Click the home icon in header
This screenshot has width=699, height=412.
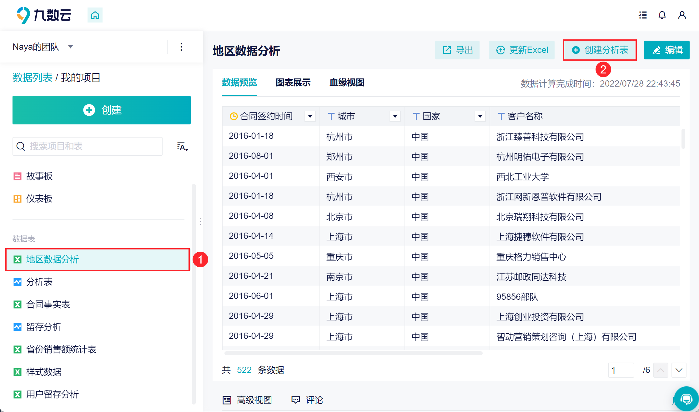click(x=95, y=15)
